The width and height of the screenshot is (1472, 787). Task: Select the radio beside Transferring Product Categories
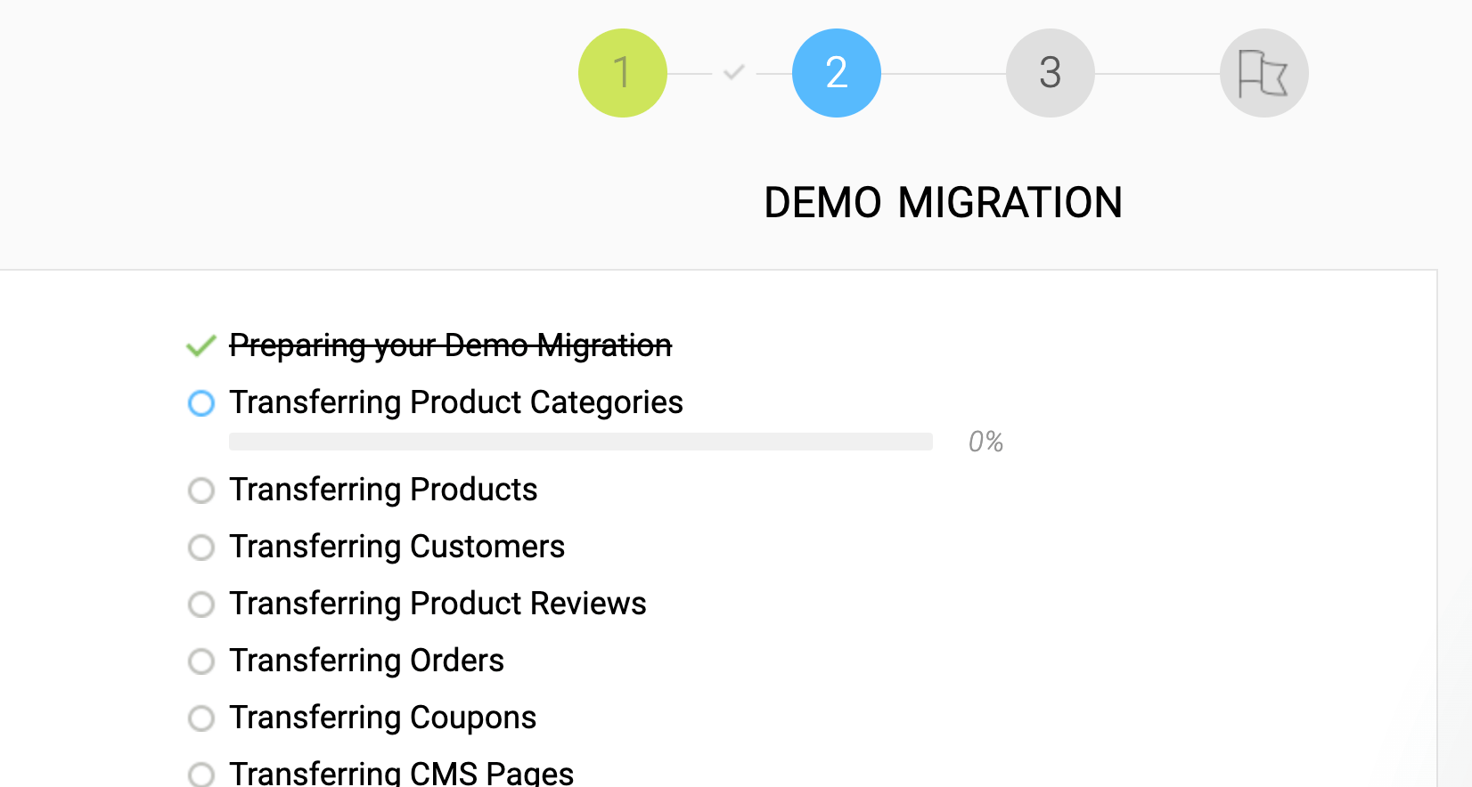point(201,403)
